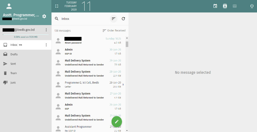This screenshot has width=257, height=132.
Task: Open the Junk folder
Action: 13,83
